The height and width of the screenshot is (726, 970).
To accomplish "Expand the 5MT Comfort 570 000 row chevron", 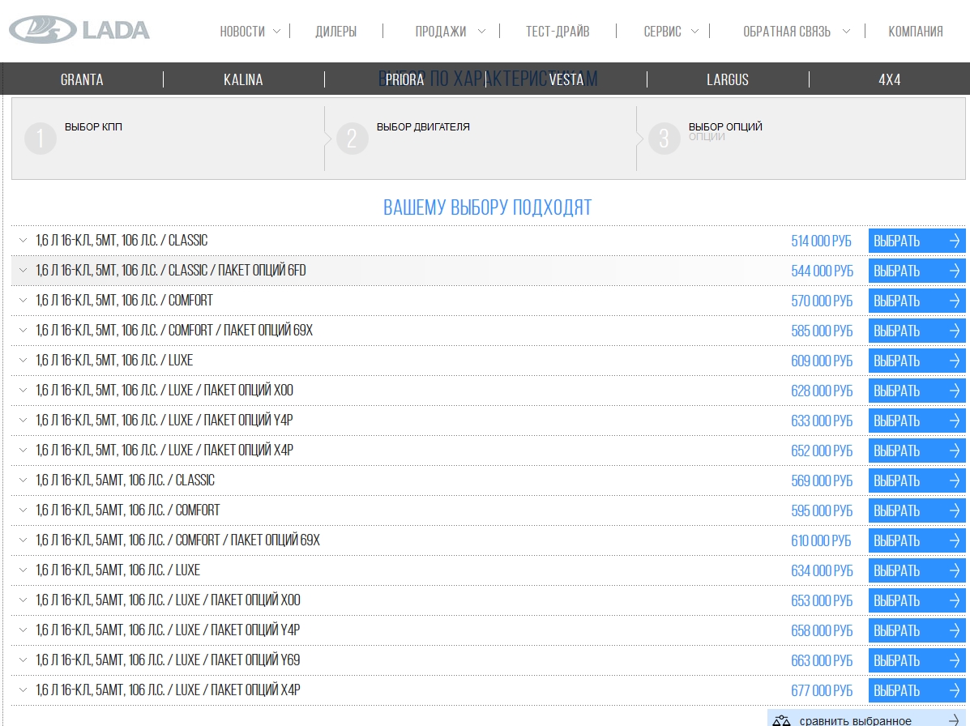I will (23, 301).
